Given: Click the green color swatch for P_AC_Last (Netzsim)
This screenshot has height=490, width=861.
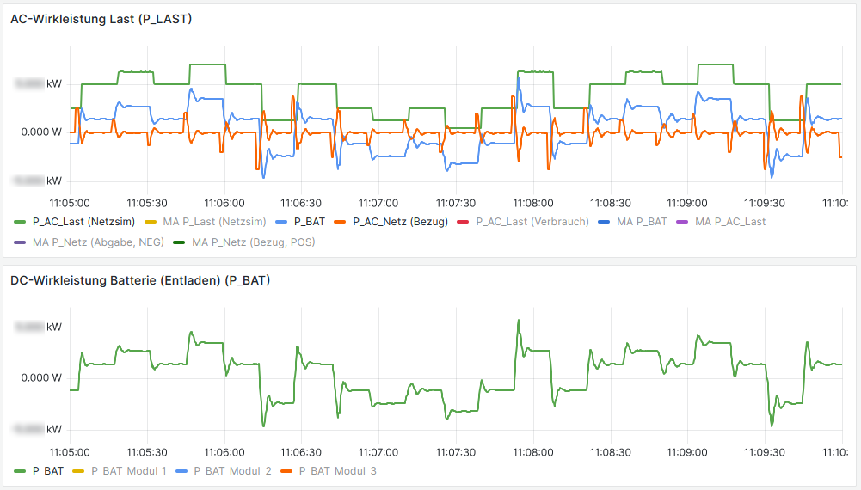Looking at the screenshot, I should [x=21, y=222].
